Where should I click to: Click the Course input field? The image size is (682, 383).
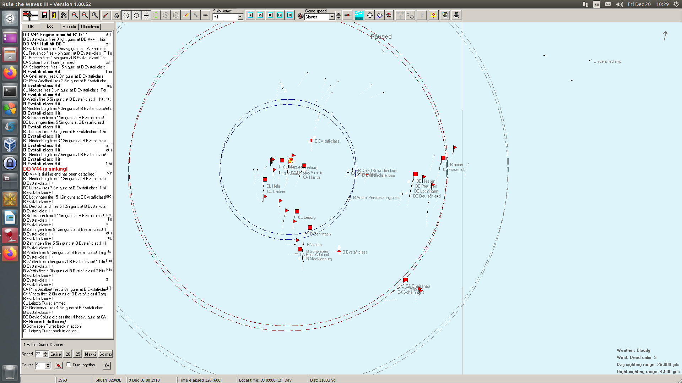[40, 365]
